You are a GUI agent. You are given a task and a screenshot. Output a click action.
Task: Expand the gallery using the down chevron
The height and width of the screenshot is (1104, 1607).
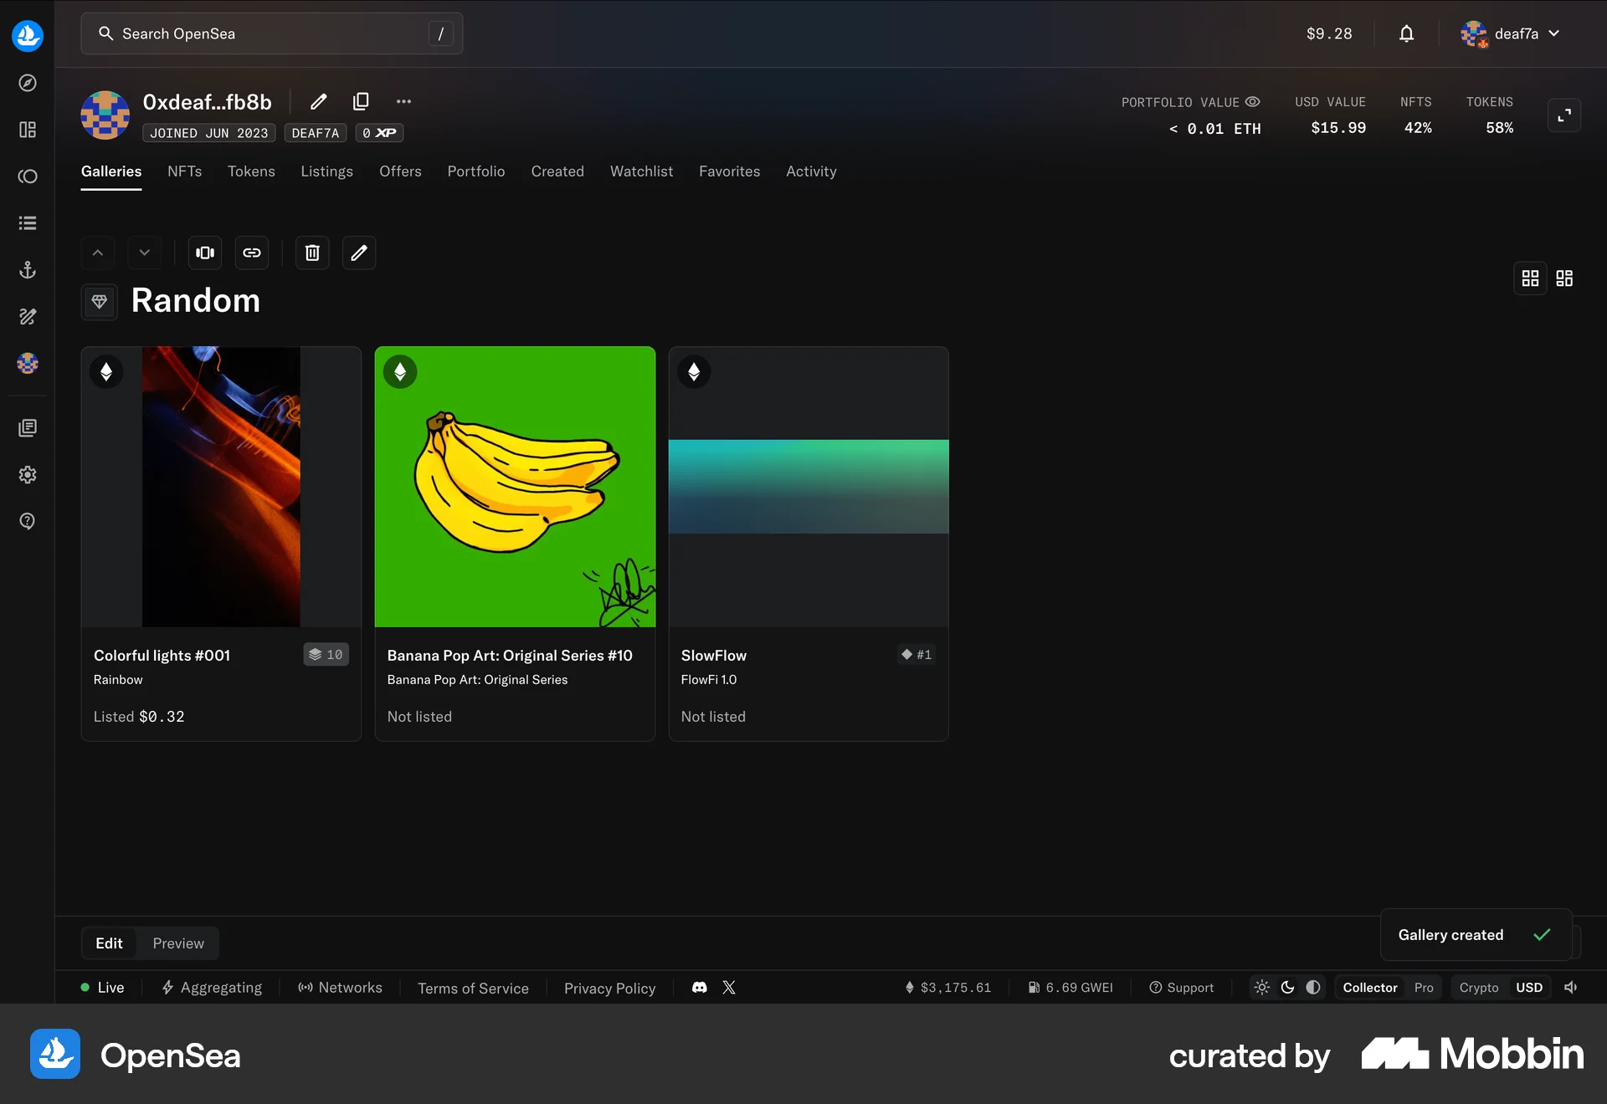point(144,253)
